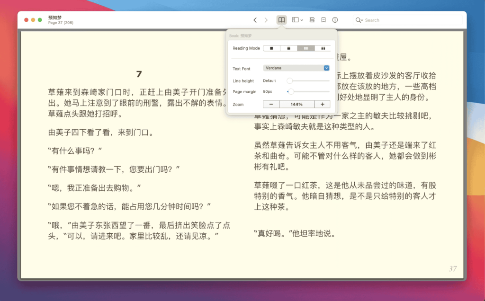485x301 pixels.
Task: Expand the search options chevron
Action: (363, 20)
